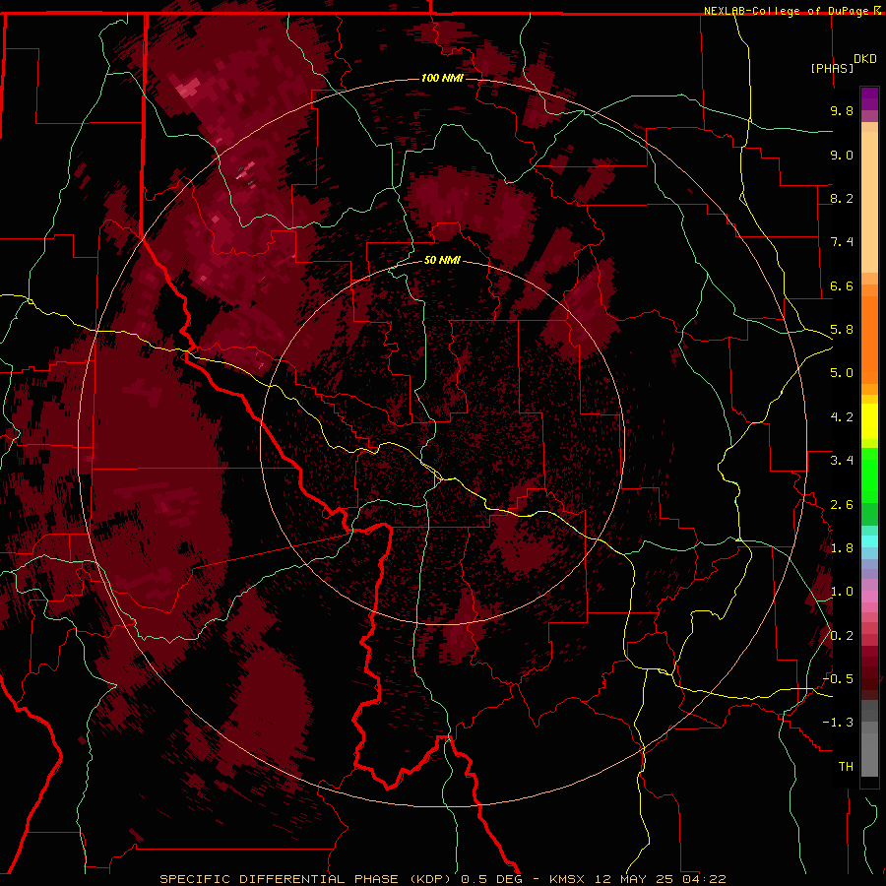This screenshot has height=886, width=886.
Task: Click the 8.2 value on the color scale
Action: point(842,198)
